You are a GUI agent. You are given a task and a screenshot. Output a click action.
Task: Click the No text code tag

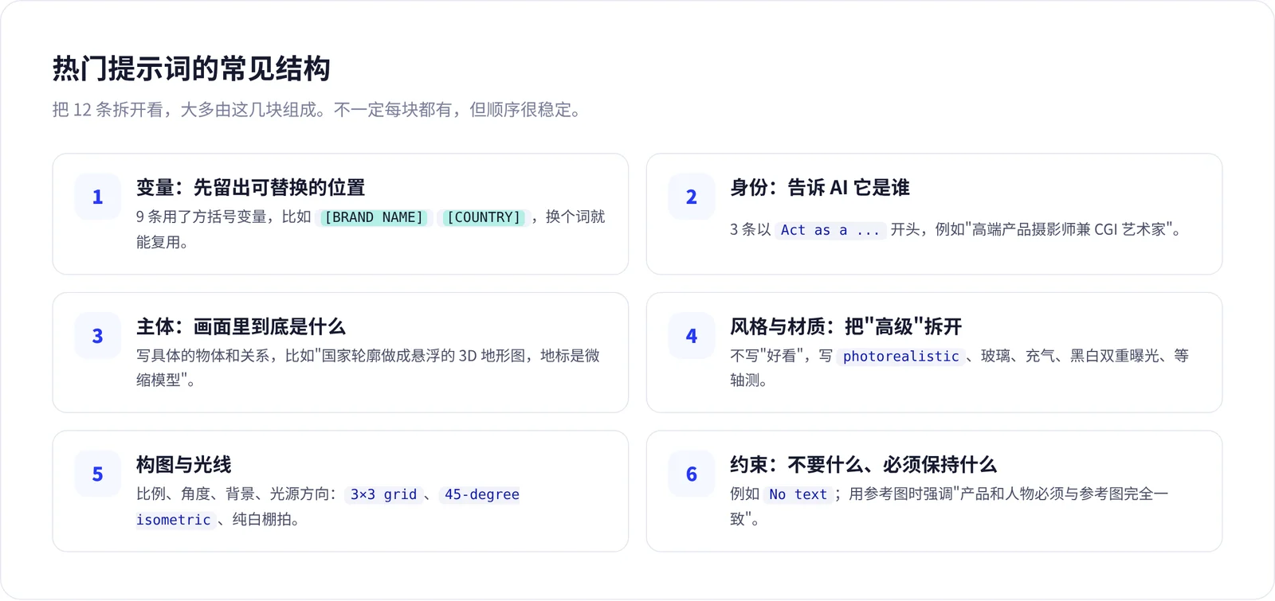click(798, 494)
